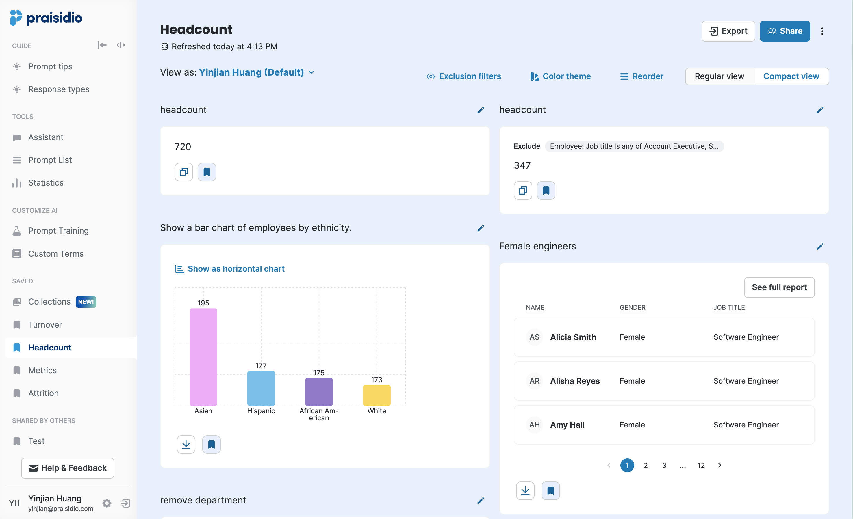Edit the Female engineers prompt with the pencil icon

pyautogui.click(x=819, y=247)
